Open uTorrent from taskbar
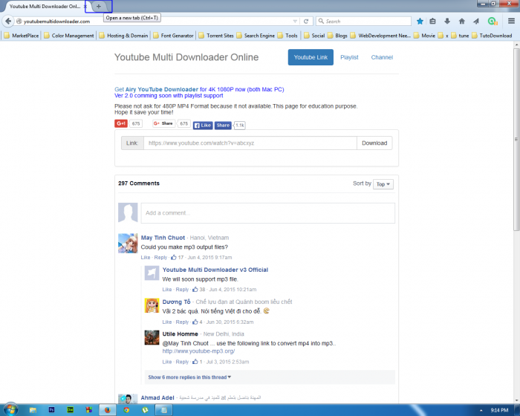 click(x=145, y=410)
